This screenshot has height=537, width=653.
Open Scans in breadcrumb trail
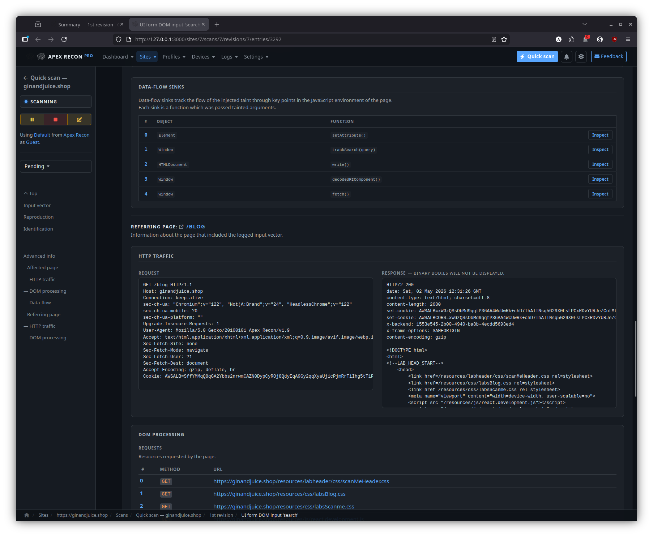click(122, 515)
